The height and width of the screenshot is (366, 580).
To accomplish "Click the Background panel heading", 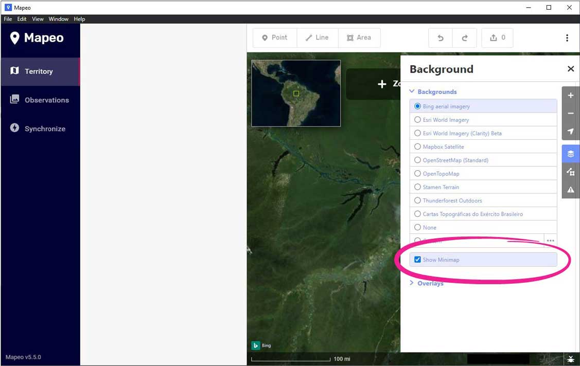I will coord(441,69).
